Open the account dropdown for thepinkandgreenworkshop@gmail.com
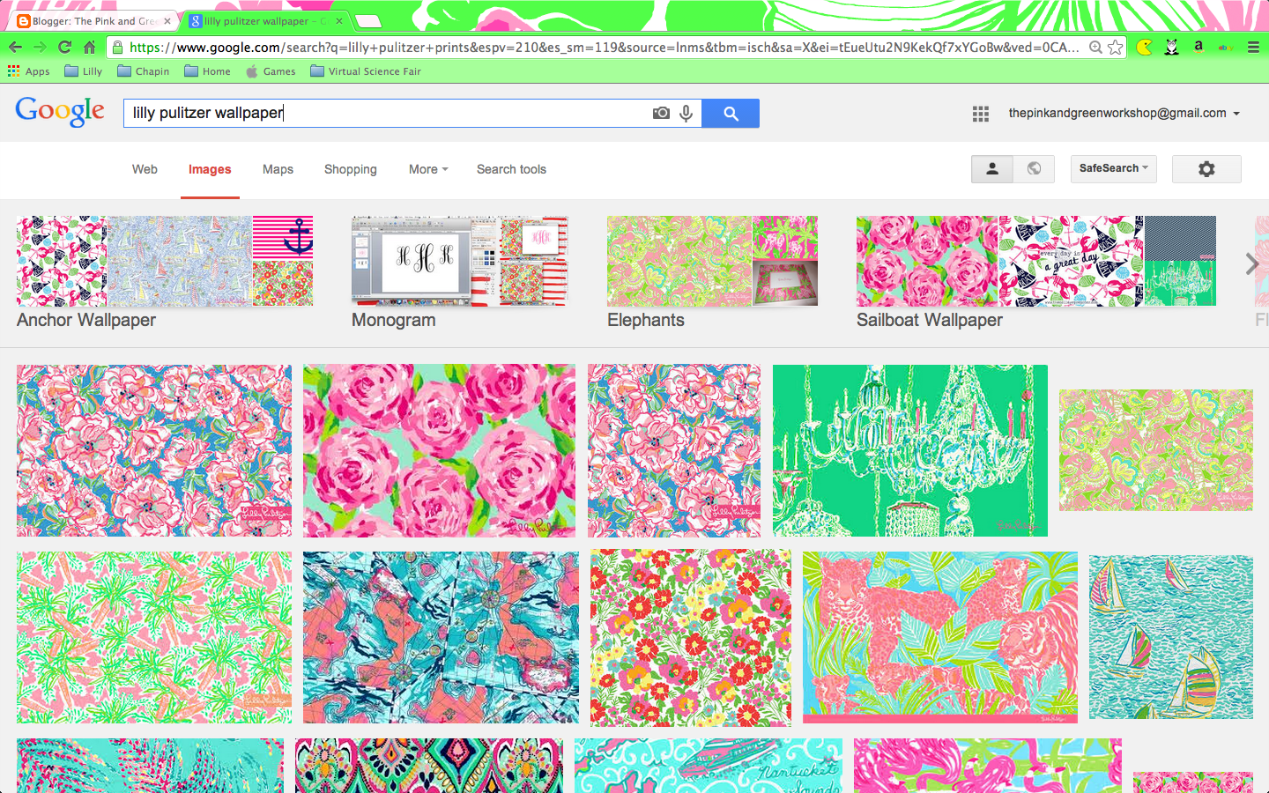 pos(1124,113)
